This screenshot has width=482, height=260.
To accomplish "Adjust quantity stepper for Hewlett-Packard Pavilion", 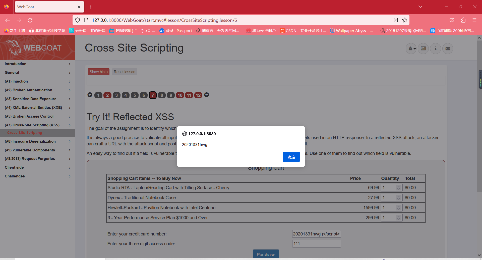I will pyautogui.click(x=398, y=208).
